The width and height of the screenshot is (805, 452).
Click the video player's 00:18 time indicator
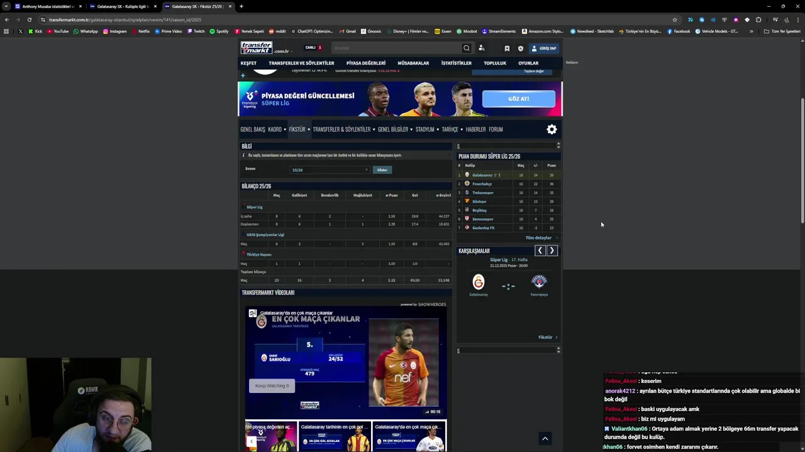point(435,412)
